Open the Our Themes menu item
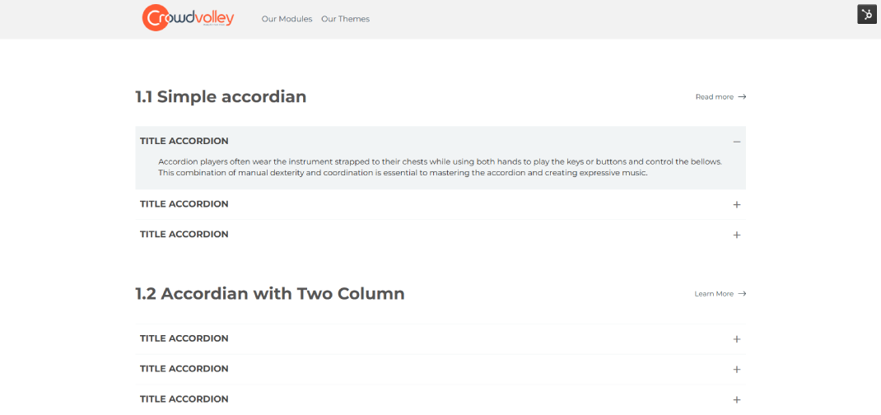Viewport: 881px width, 415px height. (x=345, y=19)
